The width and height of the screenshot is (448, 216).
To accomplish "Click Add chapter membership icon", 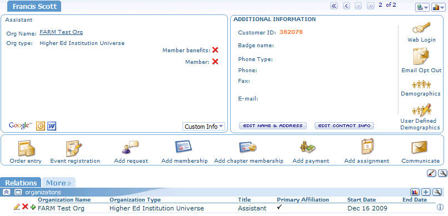I will tap(248, 147).
